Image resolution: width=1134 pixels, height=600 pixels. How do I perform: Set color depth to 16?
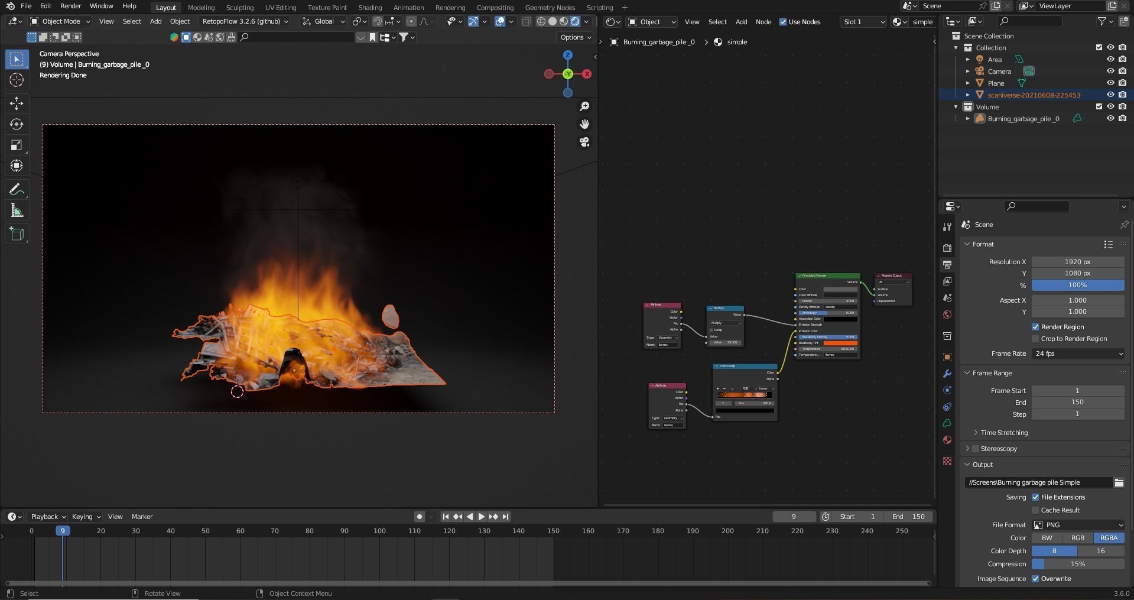pos(1100,551)
